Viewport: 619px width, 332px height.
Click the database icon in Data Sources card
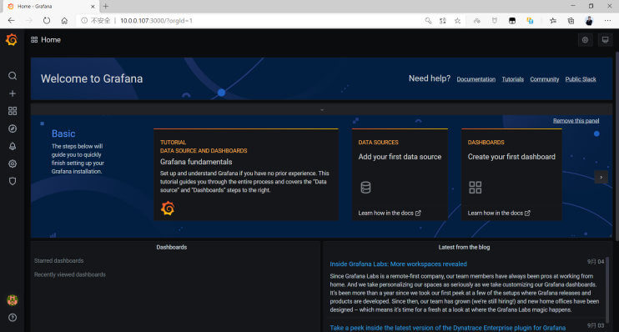[x=365, y=187]
